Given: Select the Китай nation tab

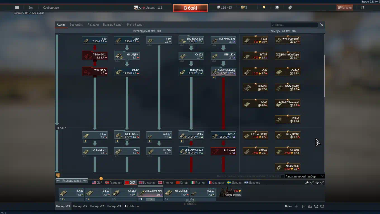Looking at the screenshot, I should click(x=182, y=183).
